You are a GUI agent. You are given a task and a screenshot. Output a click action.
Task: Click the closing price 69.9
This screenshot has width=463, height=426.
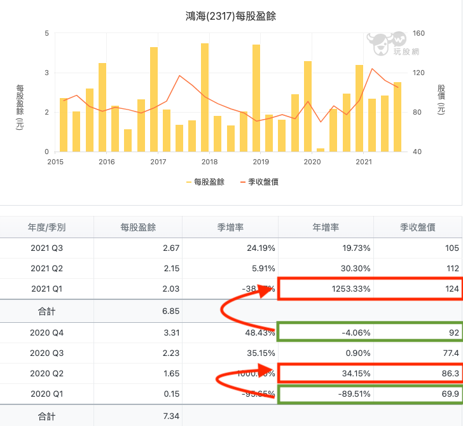click(450, 394)
